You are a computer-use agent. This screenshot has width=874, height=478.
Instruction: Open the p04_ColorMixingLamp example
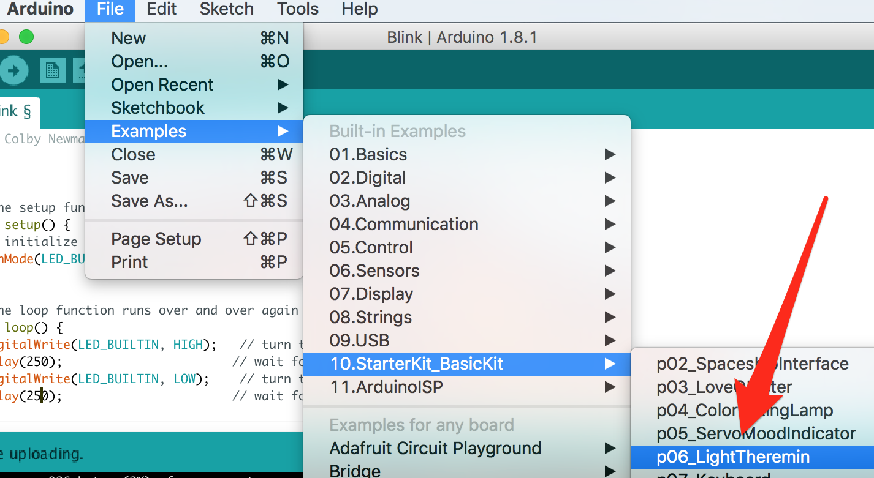pyautogui.click(x=753, y=410)
